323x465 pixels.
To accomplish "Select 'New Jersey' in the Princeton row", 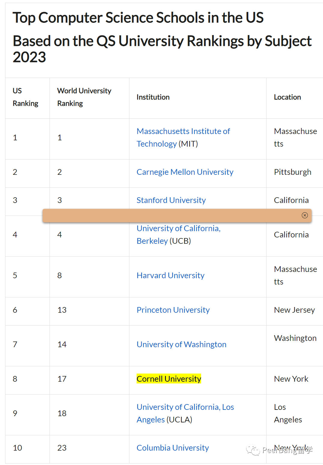I will coord(294,310).
